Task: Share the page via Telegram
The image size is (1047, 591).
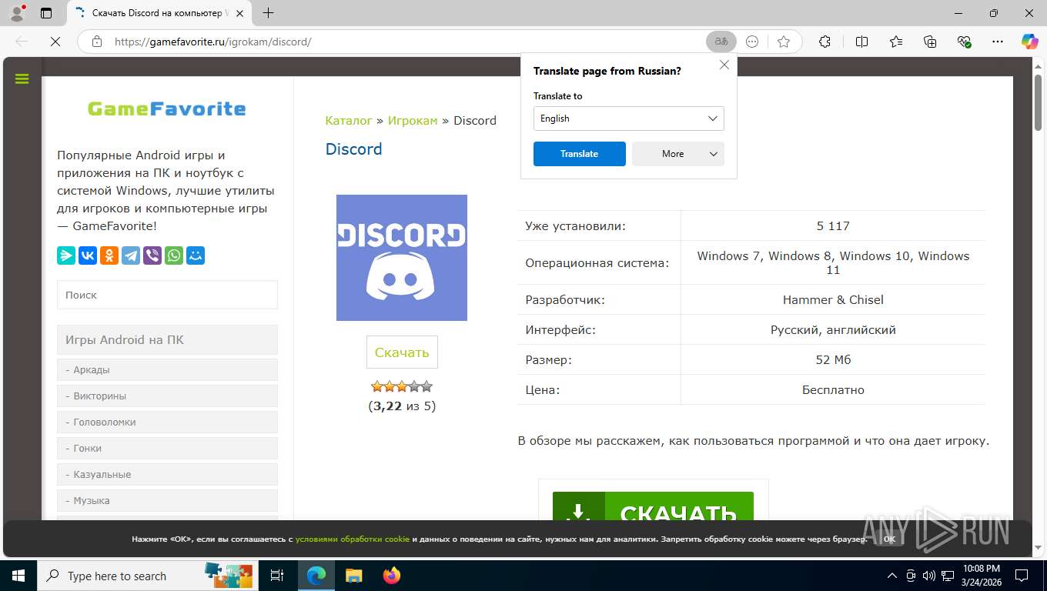Action: coord(131,255)
